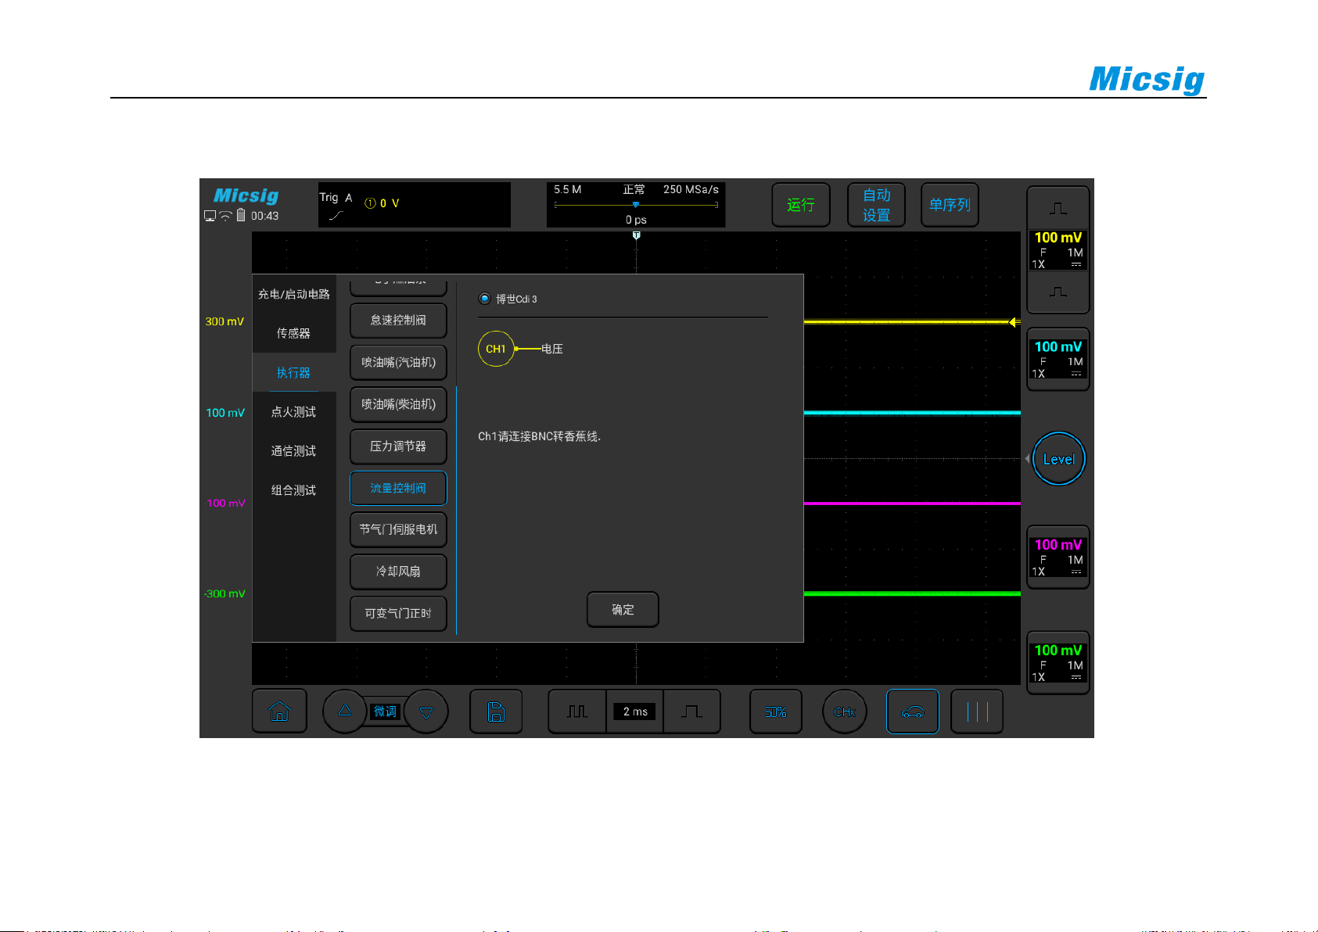Click the monitor connection status icon
The image size is (1318, 932).
click(210, 216)
